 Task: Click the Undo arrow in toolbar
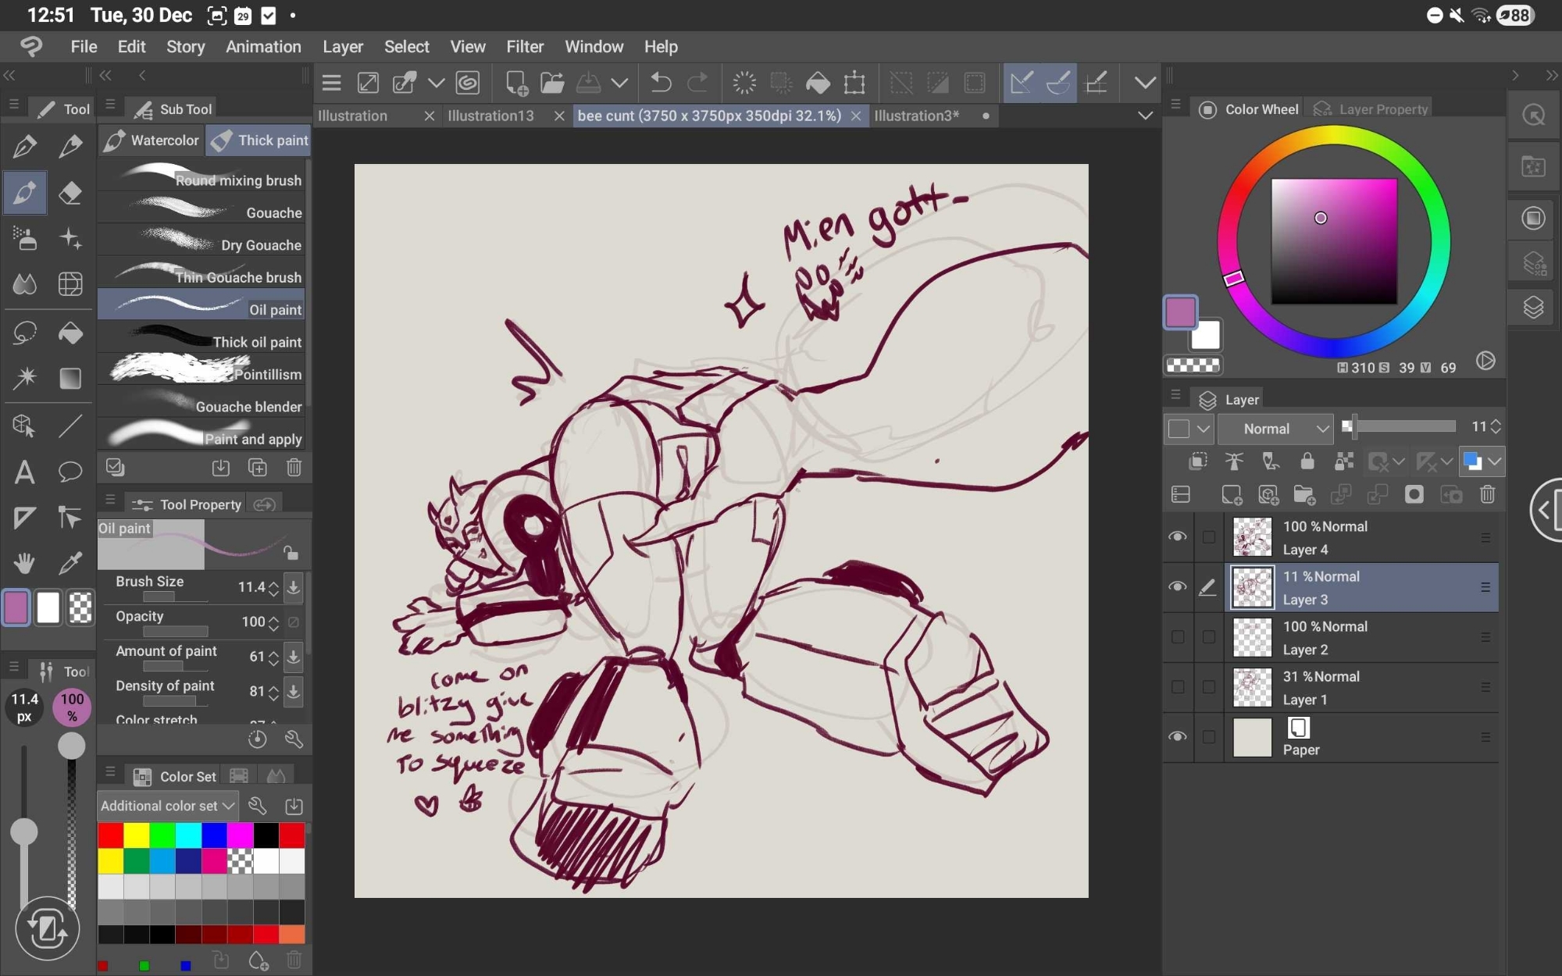(x=661, y=83)
